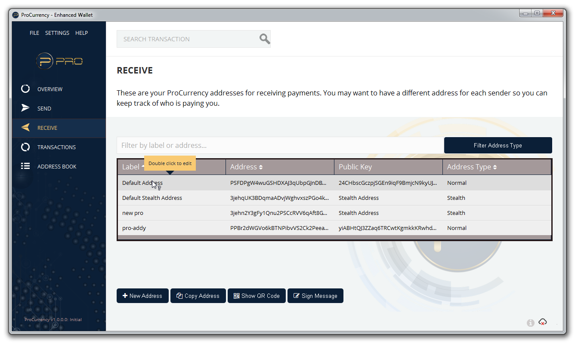Click public key 24CHbscGczpjSGEn9iqF9BmjcN9kyUJ...

(x=388, y=183)
